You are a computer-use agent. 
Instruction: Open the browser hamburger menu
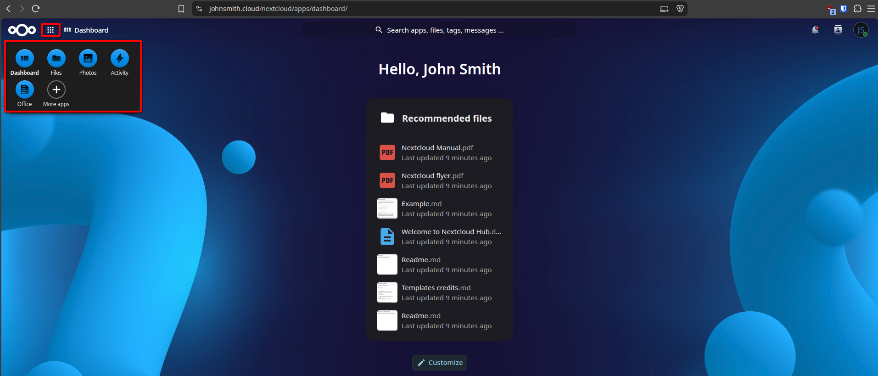(871, 9)
